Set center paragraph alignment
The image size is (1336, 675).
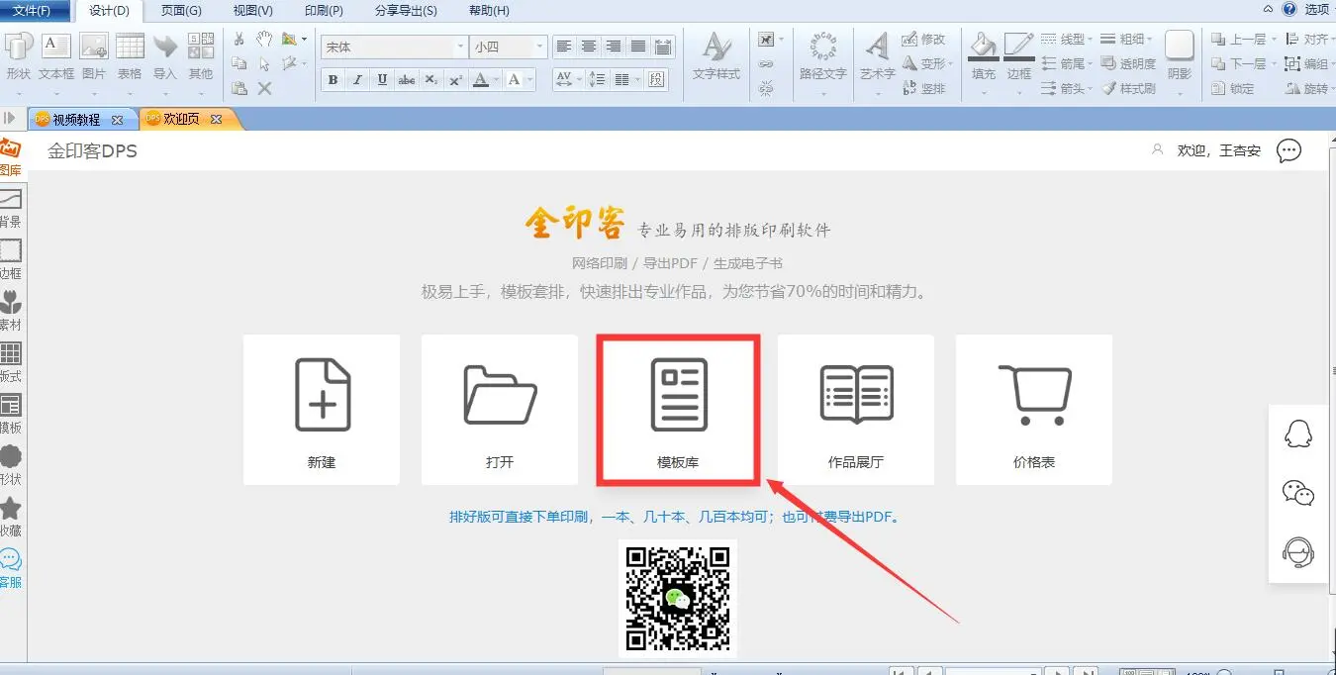[x=589, y=47]
